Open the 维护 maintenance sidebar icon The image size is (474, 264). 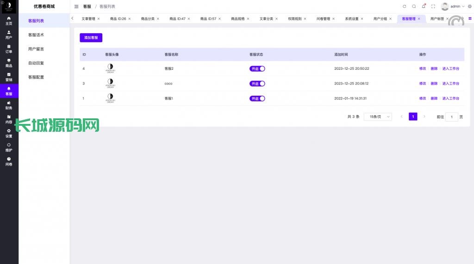9,147
